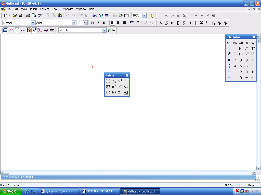Click infinity symbol icon

pyautogui.click(x=172, y=23)
